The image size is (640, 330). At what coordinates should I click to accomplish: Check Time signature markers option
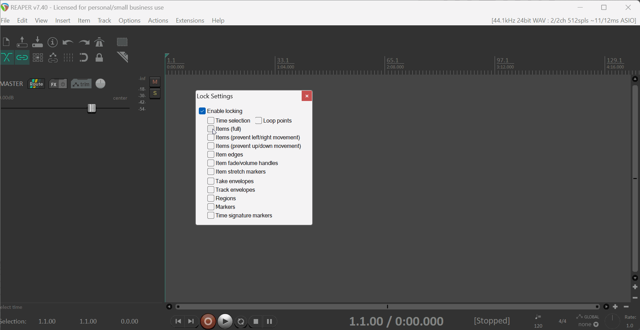point(211,215)
